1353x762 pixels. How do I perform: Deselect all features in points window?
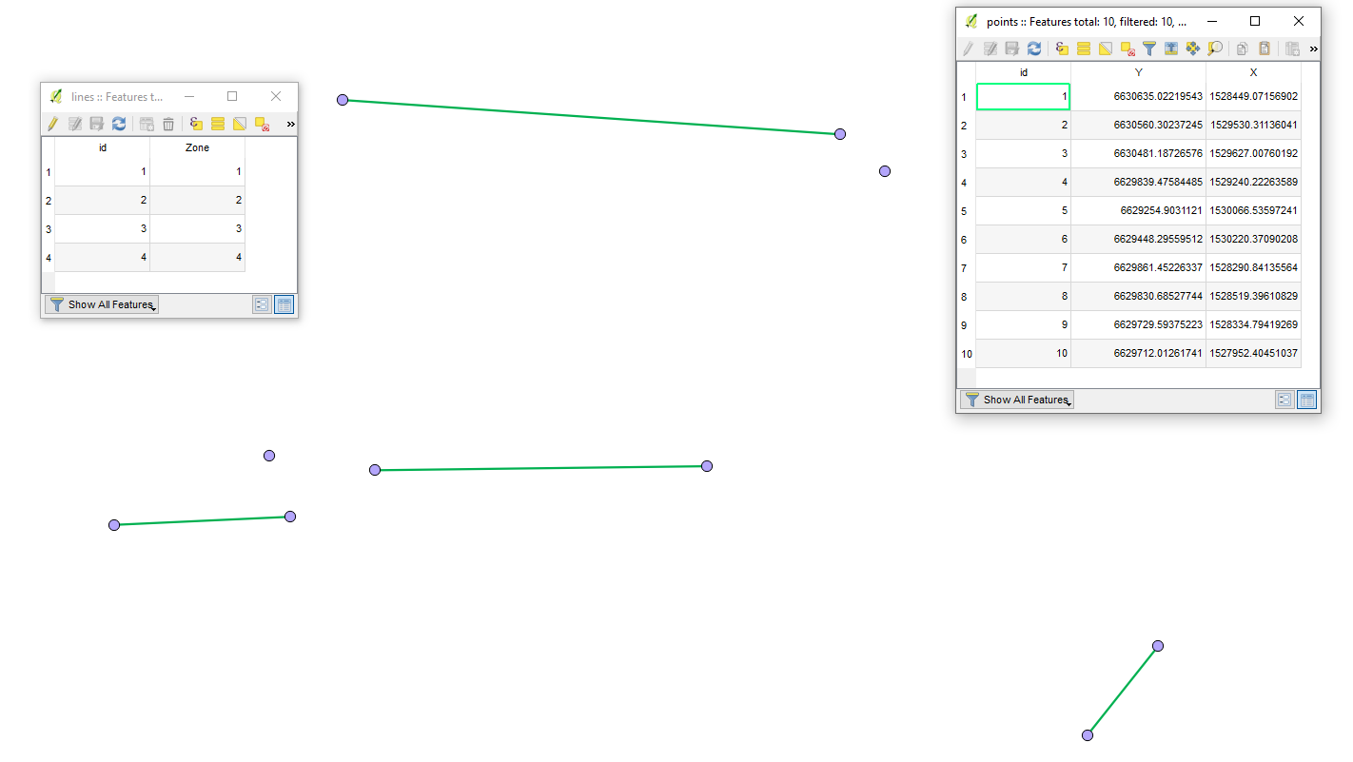point(1127,49)
